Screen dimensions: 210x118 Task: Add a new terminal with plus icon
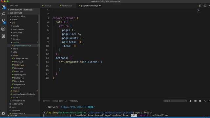click(191, 101)
